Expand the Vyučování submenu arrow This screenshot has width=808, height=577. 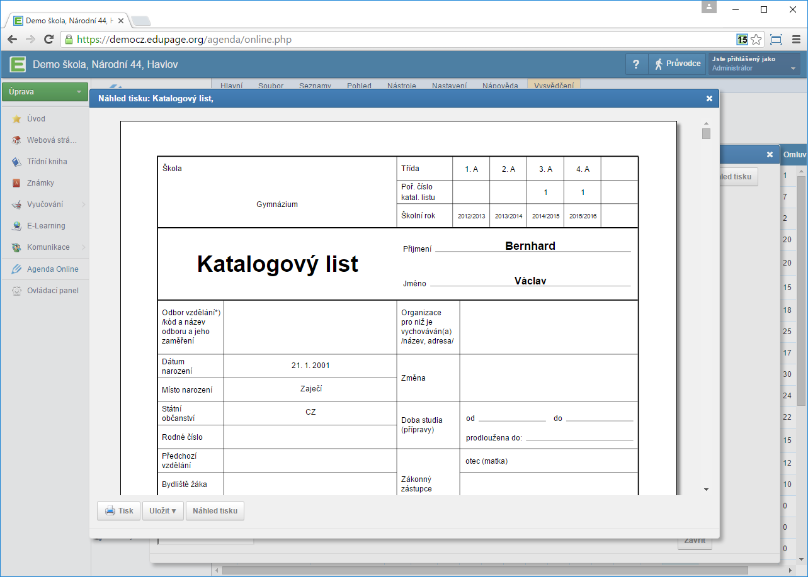[x=83, y=204]
